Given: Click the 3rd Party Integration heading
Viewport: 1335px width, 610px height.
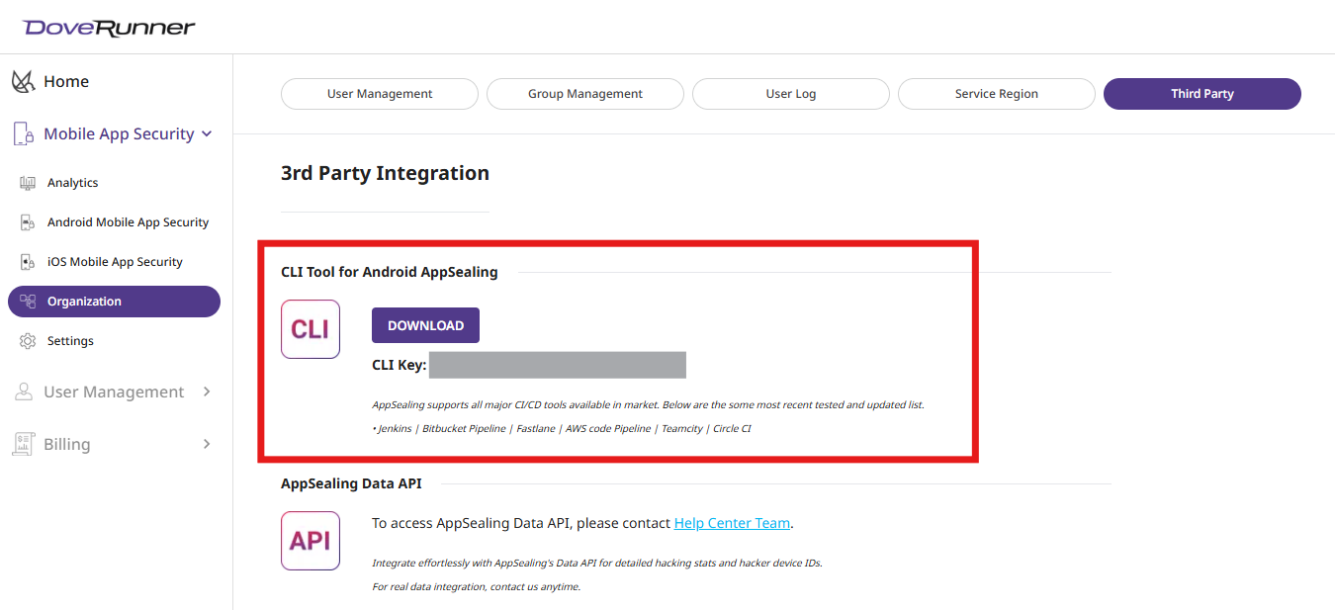Looking at the screenshot, I should click(x=385, y=173).
